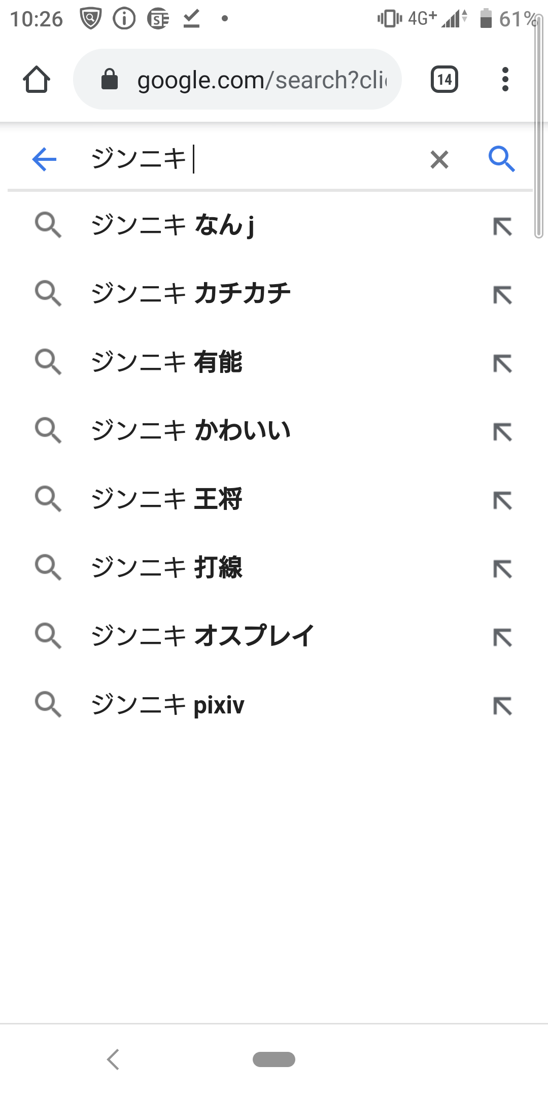Tap the Android home pill button
The image size is (548, 1096).
click(x=274, y=1059)
